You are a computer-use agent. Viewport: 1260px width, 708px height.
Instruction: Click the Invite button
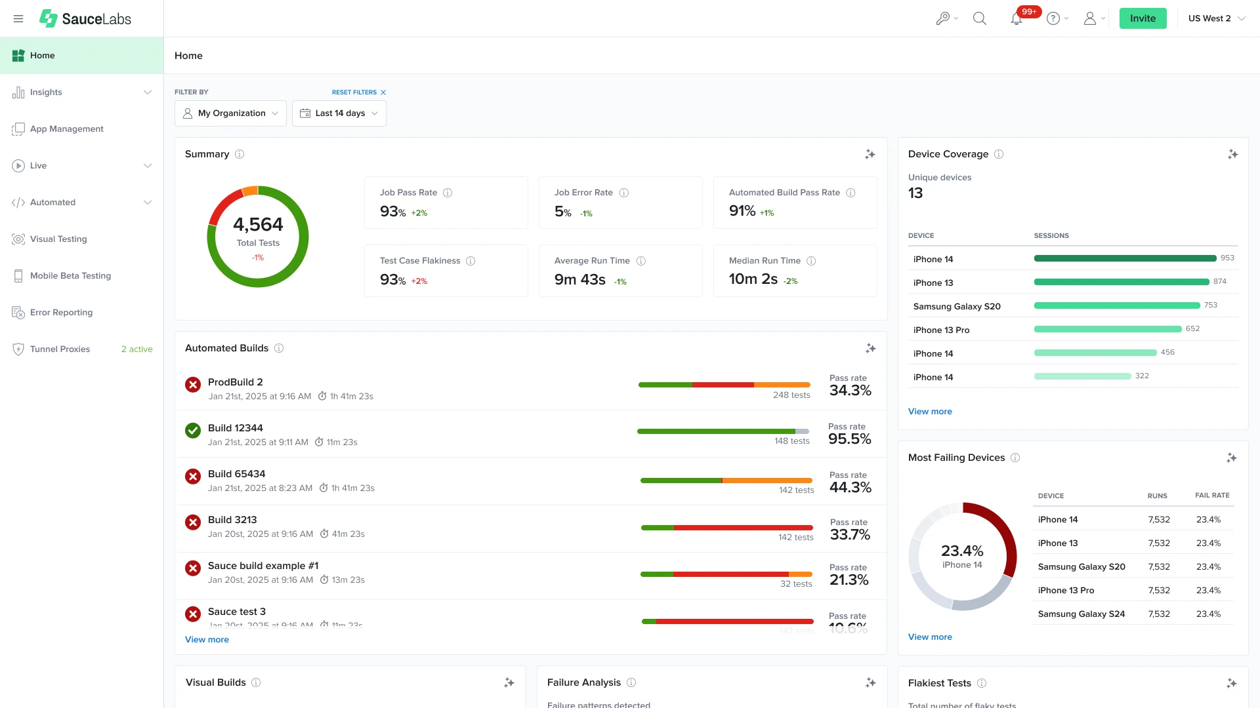pyautogui.click(x=1143, y=18)
